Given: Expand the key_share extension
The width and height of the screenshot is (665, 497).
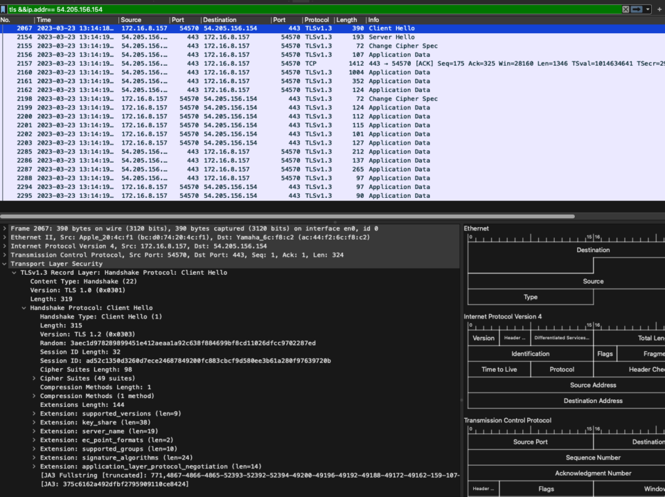Looking at the screenshot, I should click(33, 422).
